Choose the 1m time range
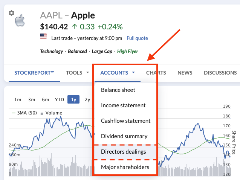The height and width of the screenshot is (180, 240). coord(18,99)
